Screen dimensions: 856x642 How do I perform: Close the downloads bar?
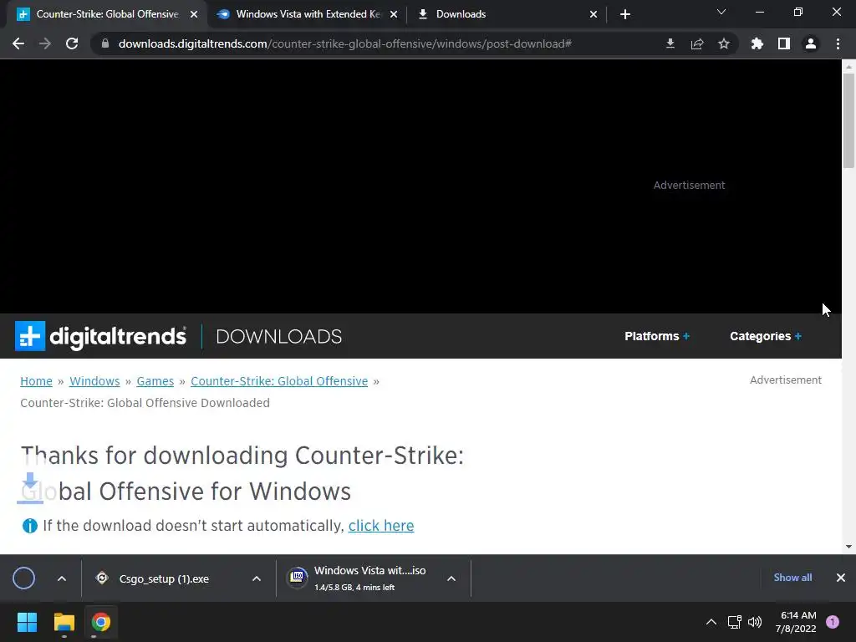point(841,578)
